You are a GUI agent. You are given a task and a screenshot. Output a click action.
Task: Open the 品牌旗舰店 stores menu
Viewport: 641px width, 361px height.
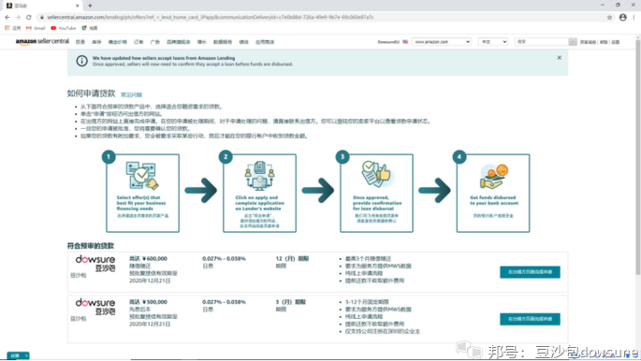coord(178,42)
